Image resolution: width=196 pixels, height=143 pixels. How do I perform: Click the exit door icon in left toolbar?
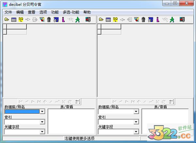[88, 20]
